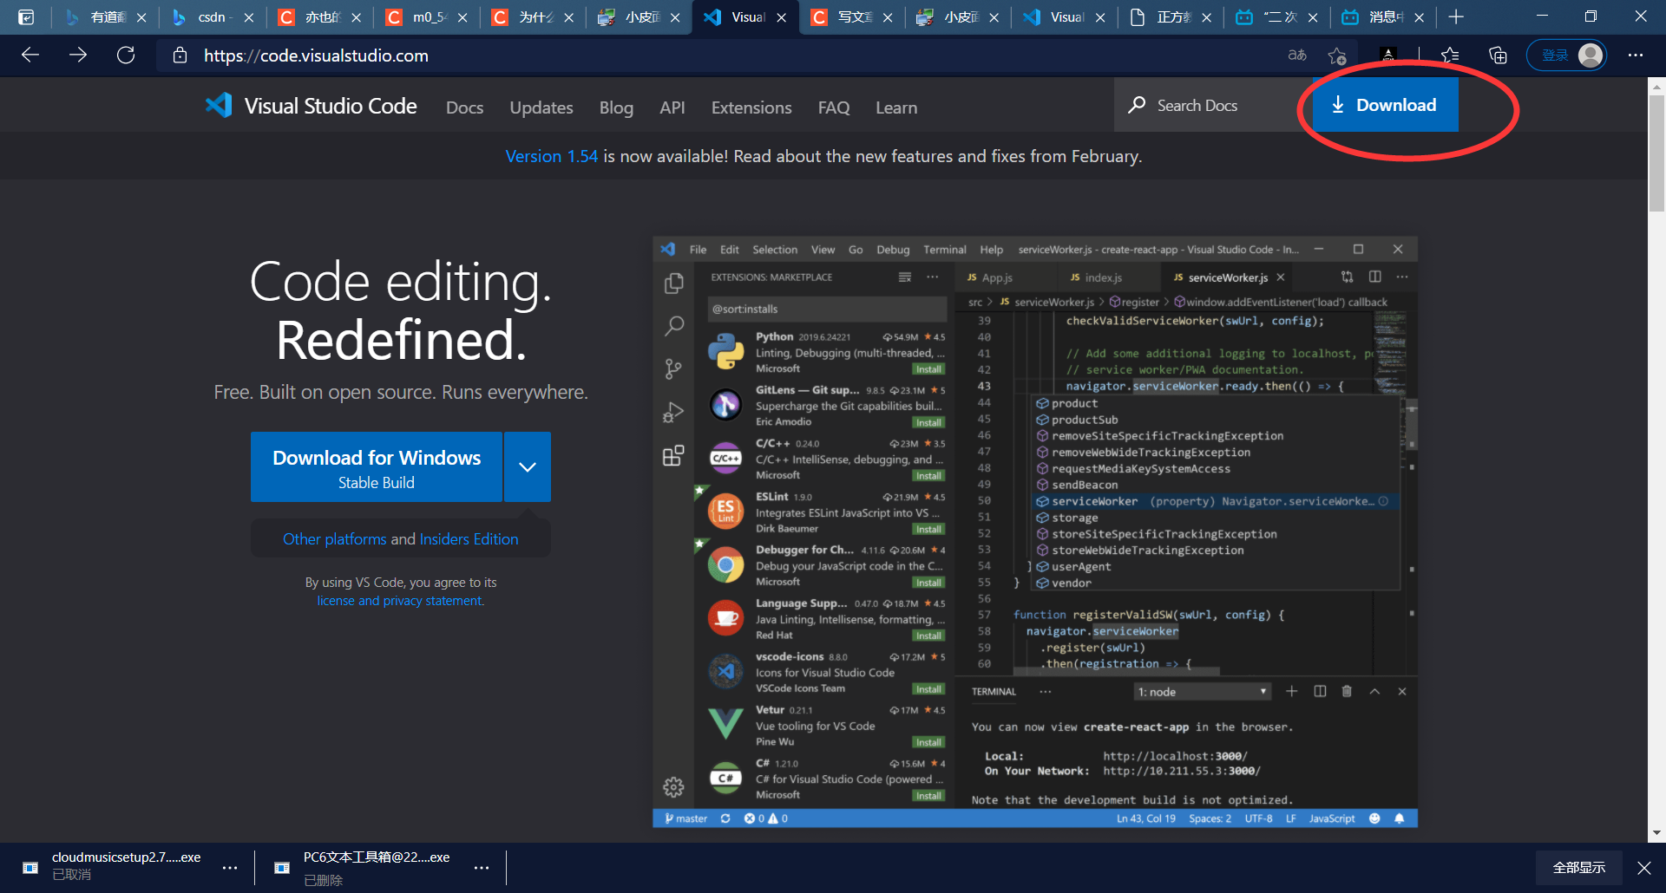This screenshot has height=893, width=1666.
Task: Open the Docs navigation item
Action: [x=464, y=108]
